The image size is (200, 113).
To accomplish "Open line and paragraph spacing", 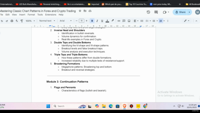I will pos(142,21).
